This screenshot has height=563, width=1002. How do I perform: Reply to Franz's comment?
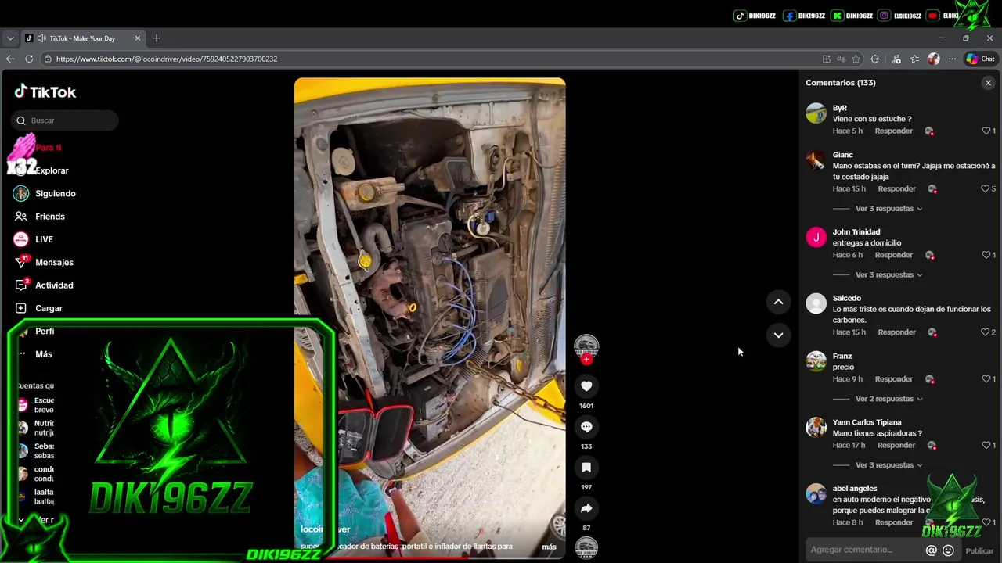click(893, 379)
